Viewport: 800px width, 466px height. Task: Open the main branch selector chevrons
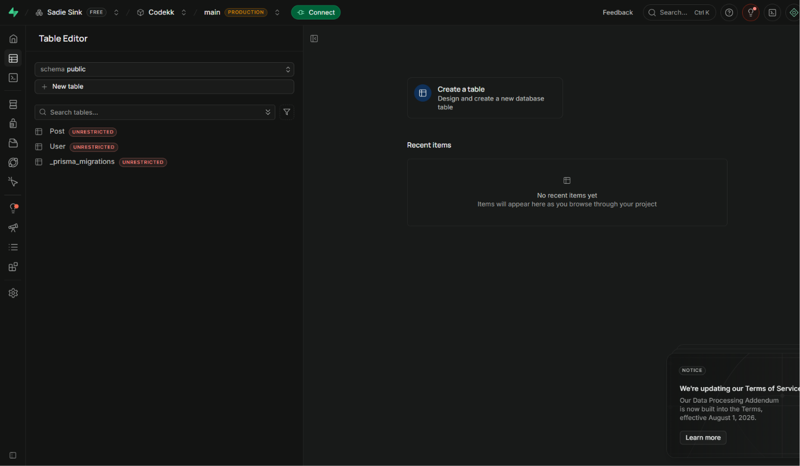pyautogui.click(x=277, y=12)
